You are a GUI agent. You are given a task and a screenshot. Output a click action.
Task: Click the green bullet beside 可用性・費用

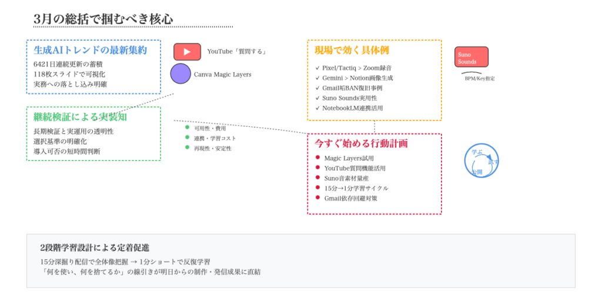tap(188, 128)
